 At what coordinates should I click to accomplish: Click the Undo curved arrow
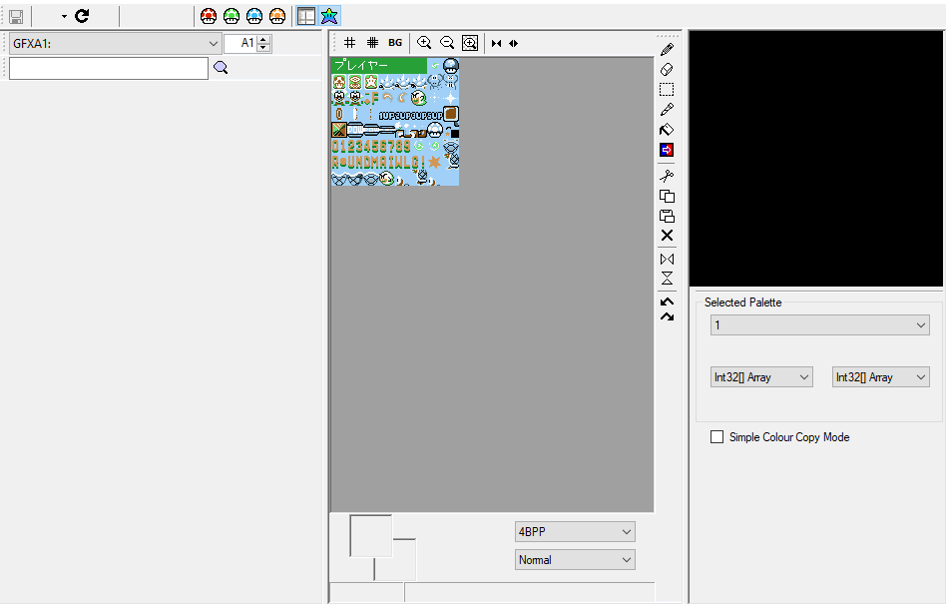(667, 302)
